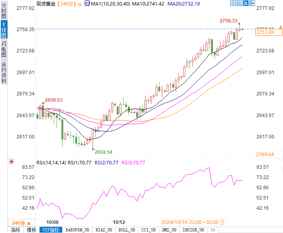Open the 合约资料 side tab
Screen dimensions: 283x233
pos(4,72)
